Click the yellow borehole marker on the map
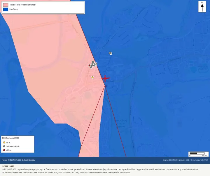210x176 pixels. 92,77
